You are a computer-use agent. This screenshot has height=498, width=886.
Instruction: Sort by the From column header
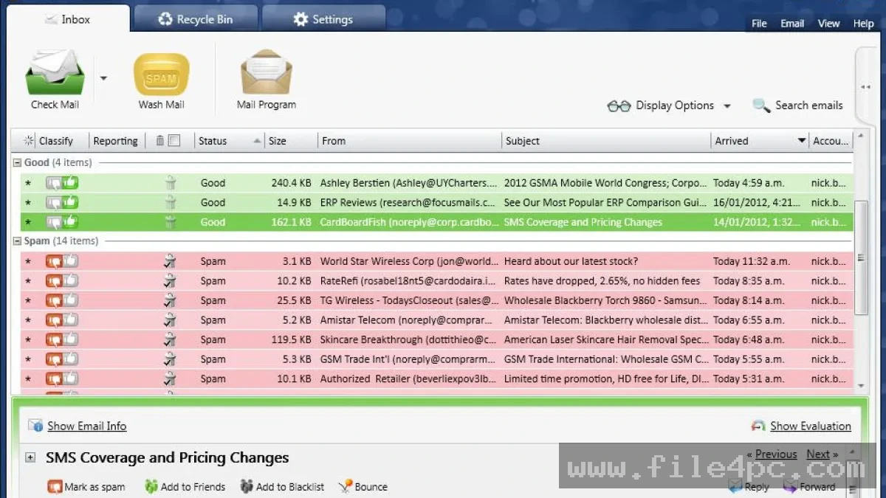(x=409, y=141)
